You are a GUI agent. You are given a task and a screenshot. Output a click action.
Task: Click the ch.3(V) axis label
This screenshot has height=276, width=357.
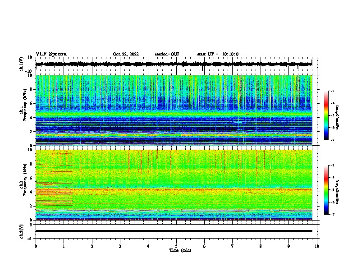click(22, 231)
